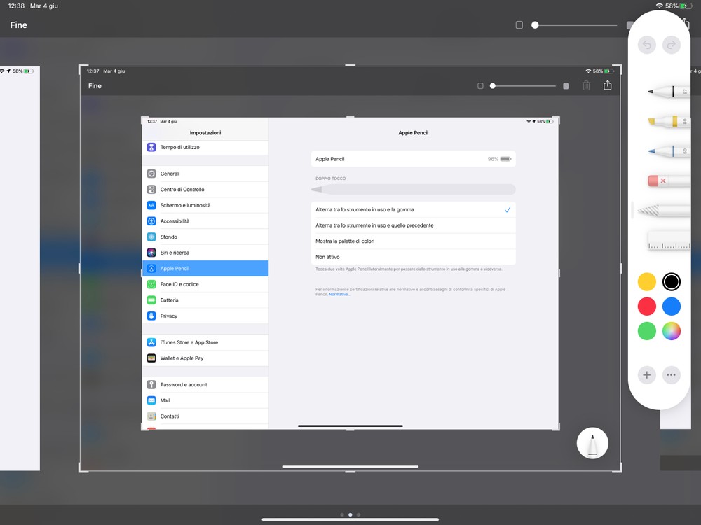
Task: Tap the empty square icon left of top slider
Action: pos(519,25)
